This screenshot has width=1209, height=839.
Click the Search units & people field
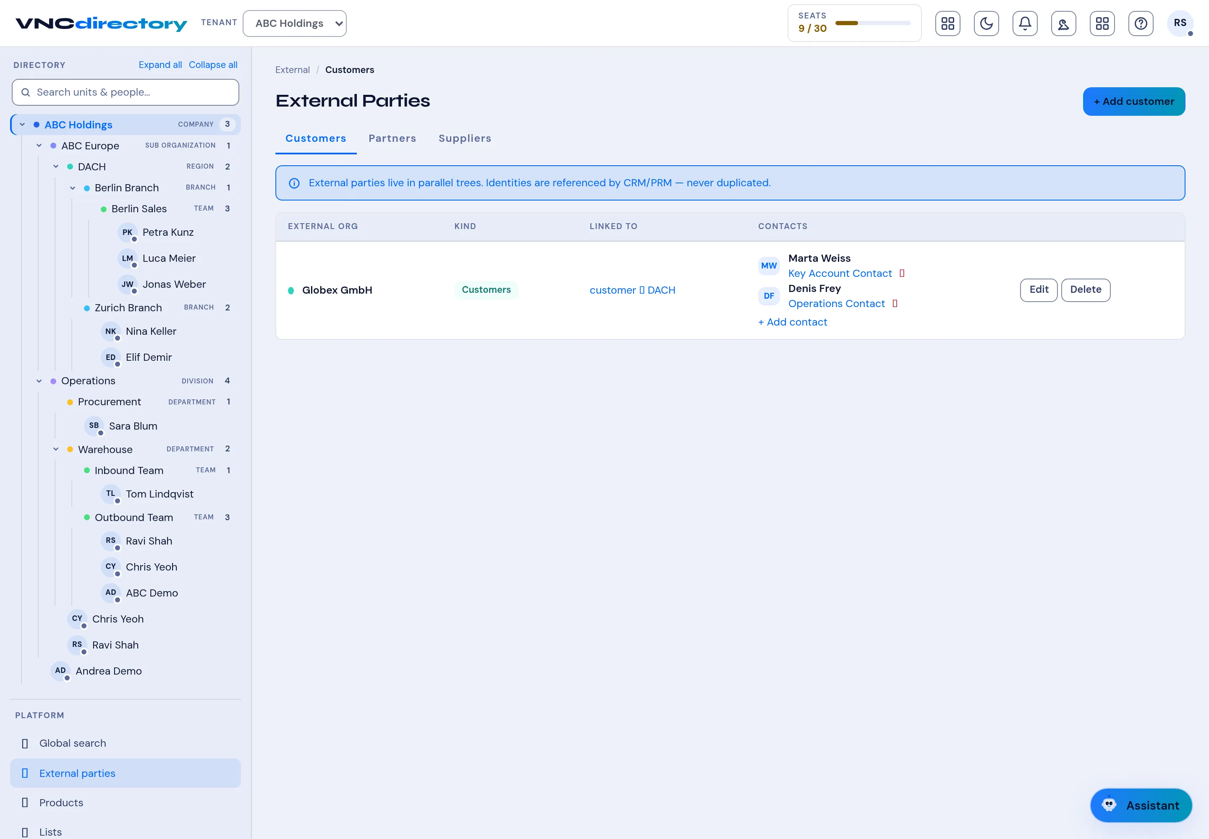click(125, 93)
